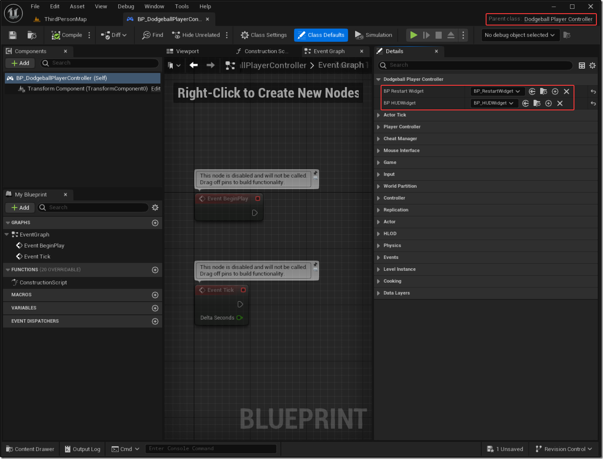Image resolution: width=603 pixels, height=459 pixels.
Task: Click the Eject icon in play controls
Action: coord(451,35)
